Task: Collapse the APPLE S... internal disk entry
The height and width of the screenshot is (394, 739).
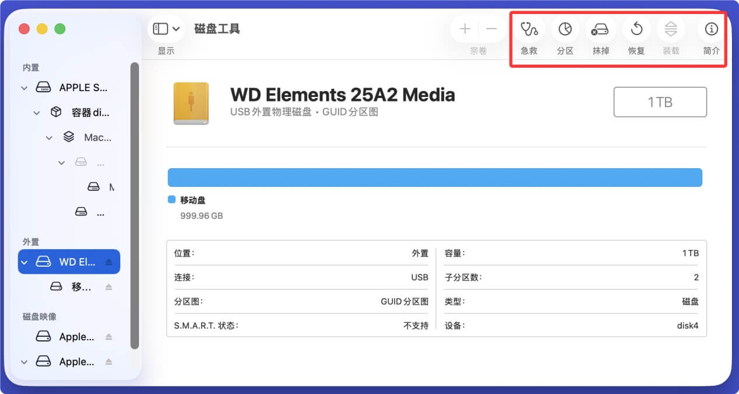Action: tap(23, 87)
